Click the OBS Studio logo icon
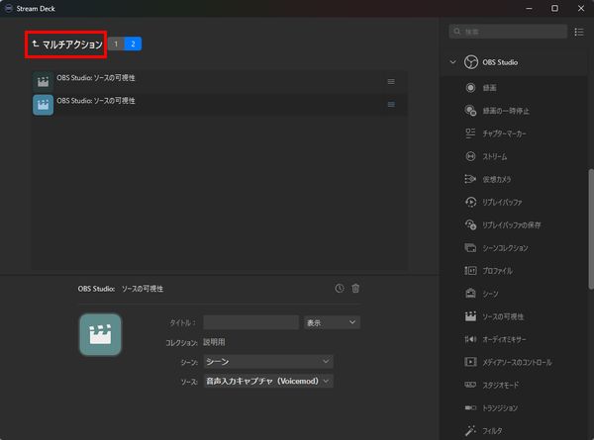594x440 pixels. [471, 62]
